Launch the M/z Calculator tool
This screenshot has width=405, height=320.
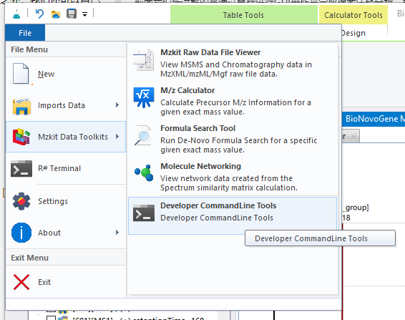point(233,101)
